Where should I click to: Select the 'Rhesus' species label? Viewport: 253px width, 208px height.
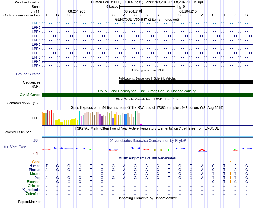pos(35,170)
